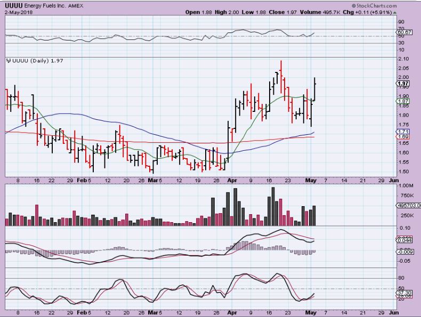Click the up-arrow triangle after the change percent
This screenshot has width=421, height=317.
(395, 12)
